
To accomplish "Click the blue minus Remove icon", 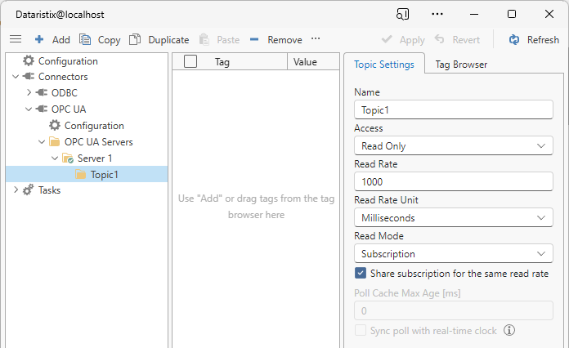I will pos(254,39).
